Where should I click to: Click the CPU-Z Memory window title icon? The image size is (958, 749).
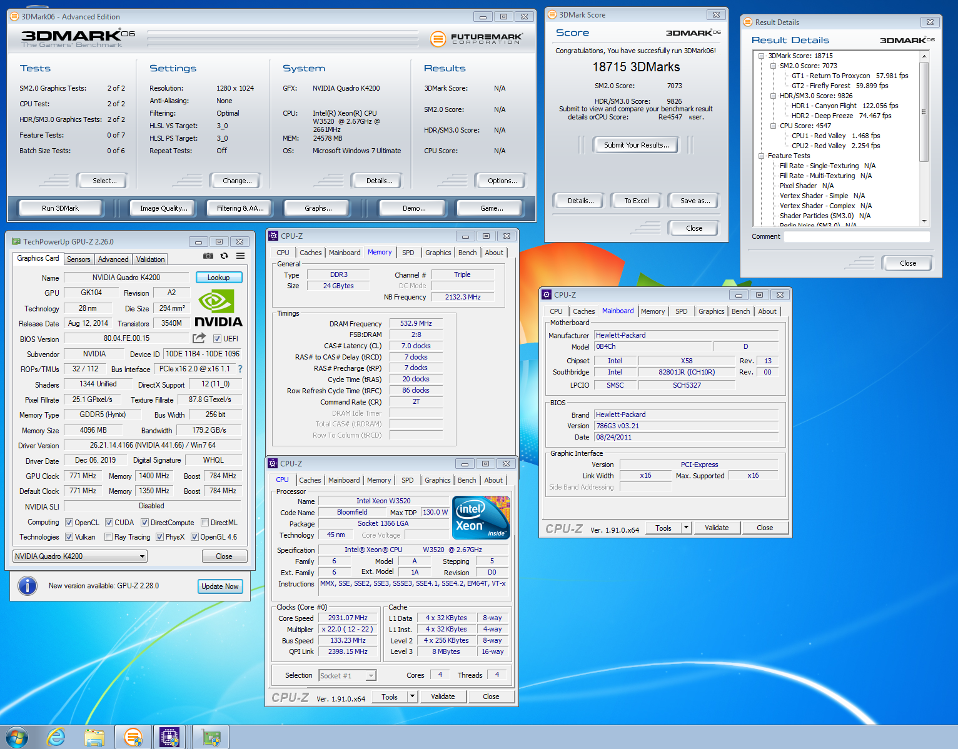pos(273,236)
